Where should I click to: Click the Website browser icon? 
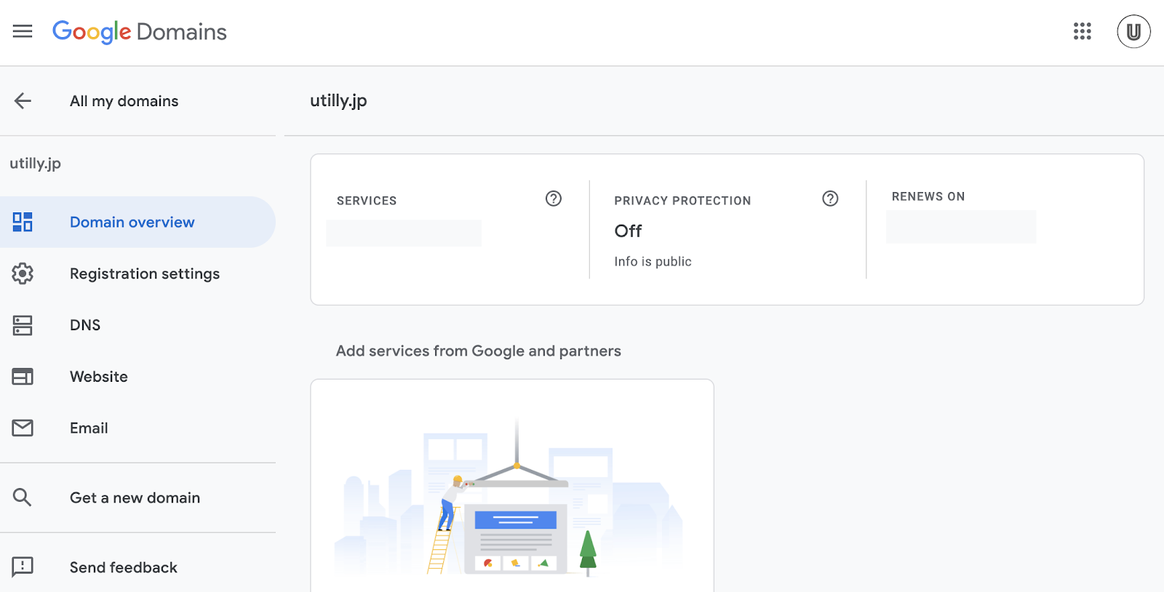point(23,377)
